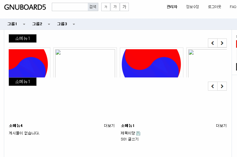This screenshot has height=157, width=237.
Task: Select the largest 가 font size button
Action: coord(124,7)
